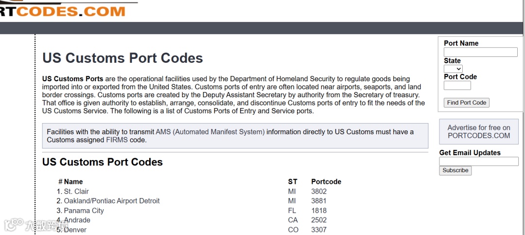Open the AMS (Automated Manifest System) link
Screen dimensions: 525x235
click(x=210, y=132)
